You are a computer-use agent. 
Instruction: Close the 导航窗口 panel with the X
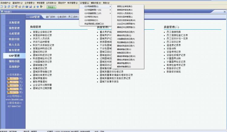click(225, 12)
